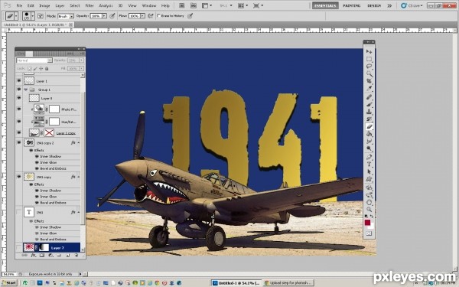The height and width of the screenshot is (287, 459).
Task: Collapse effects of 1941 text layer
Action: tap(78, 212)
